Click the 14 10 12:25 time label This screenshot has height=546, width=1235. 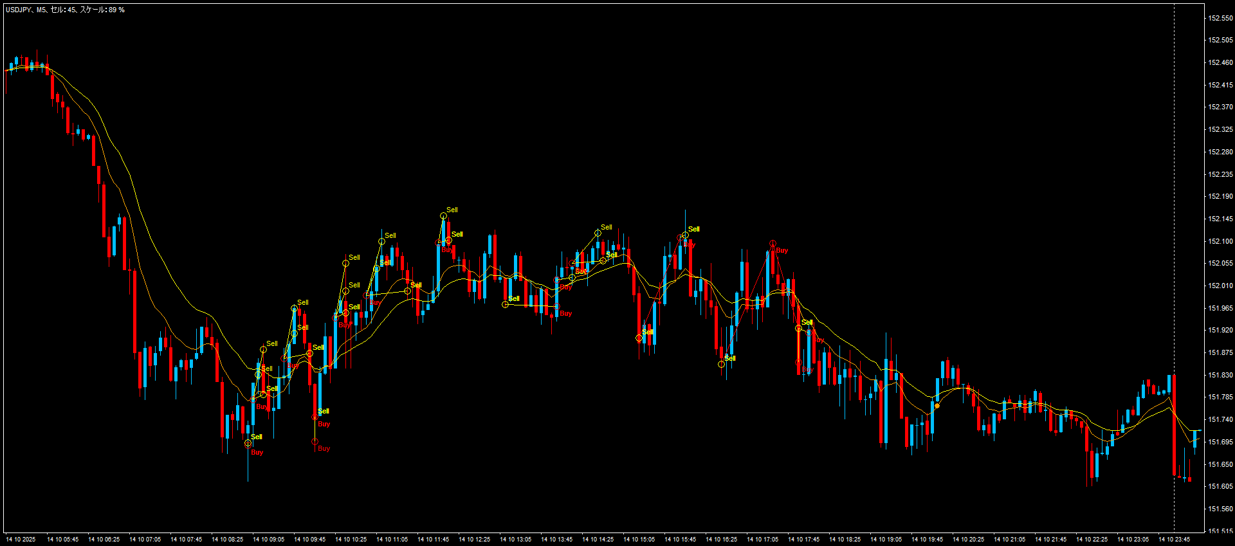coord(474,540)
